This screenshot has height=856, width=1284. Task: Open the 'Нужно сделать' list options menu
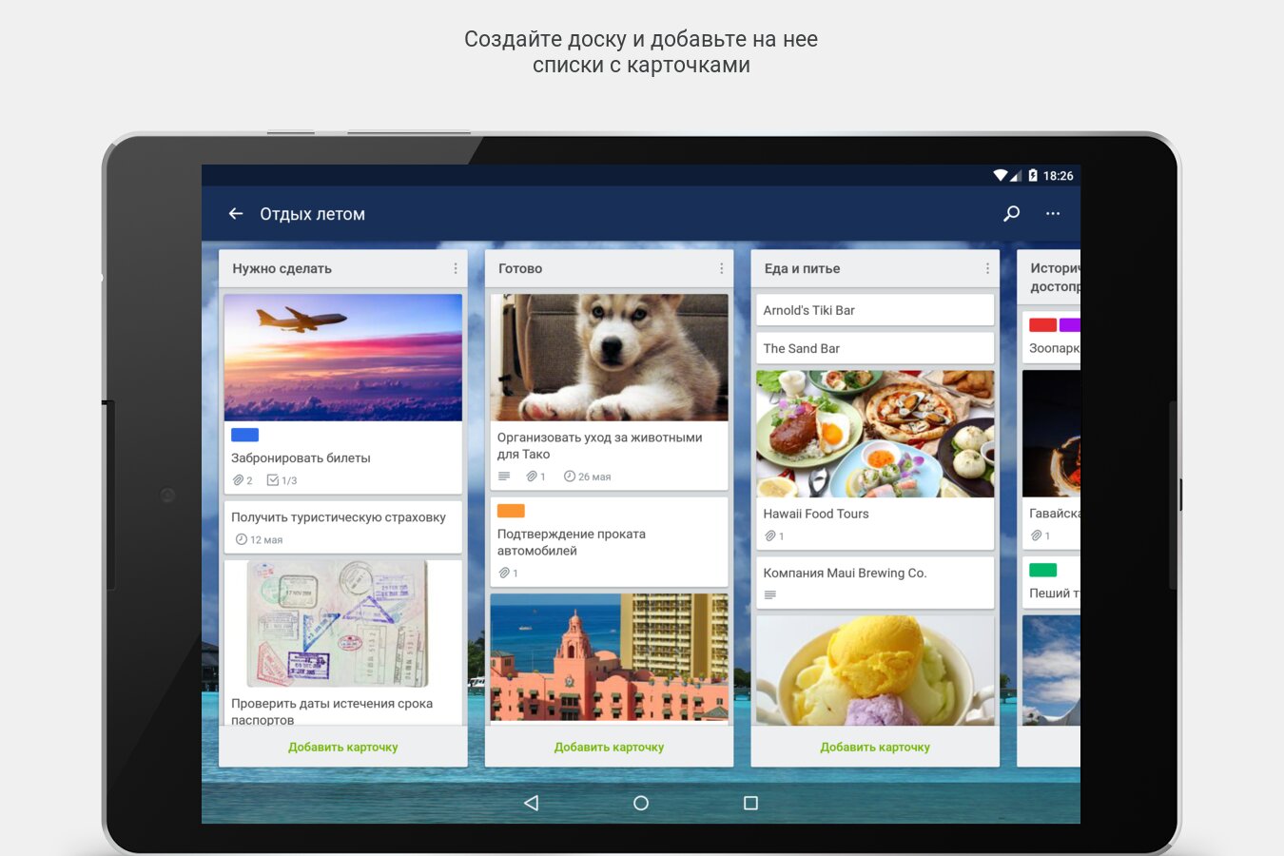456,268
